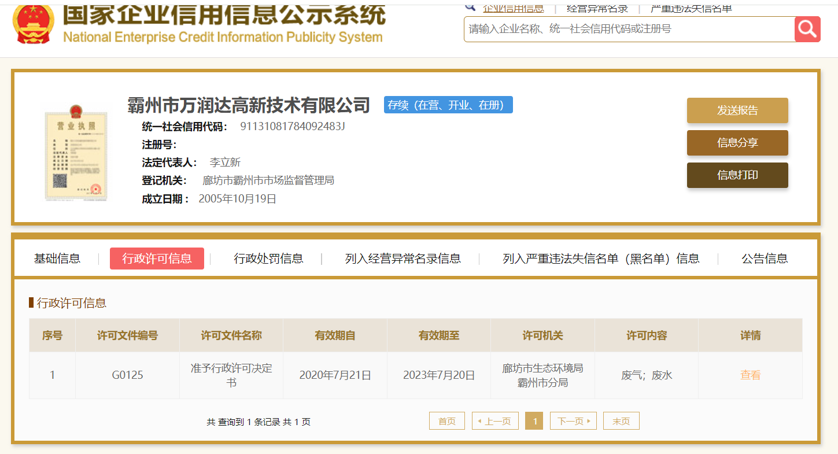
Task: Go to 首页 in pagination
Action: pyautogui.click(x=447, y=421)
